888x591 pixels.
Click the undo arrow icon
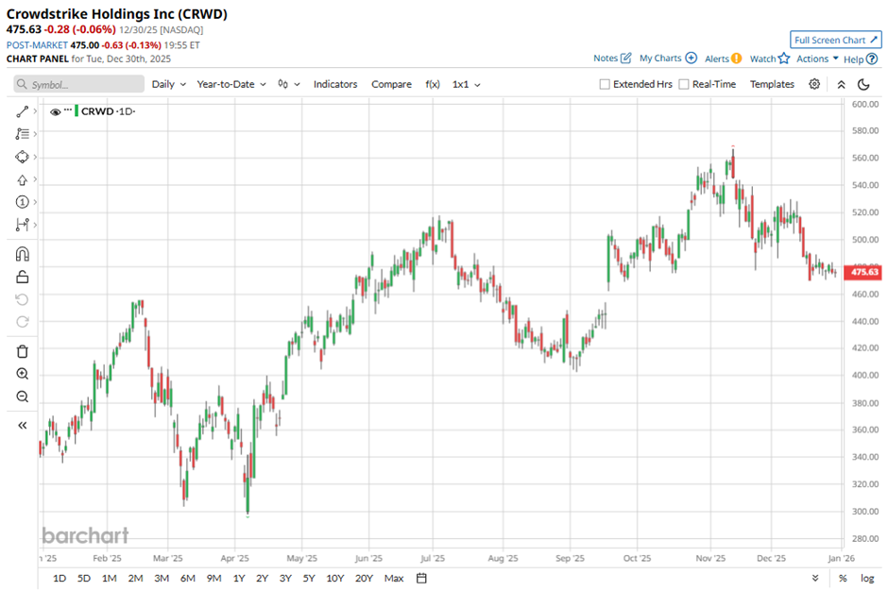[x=22, y=299]
